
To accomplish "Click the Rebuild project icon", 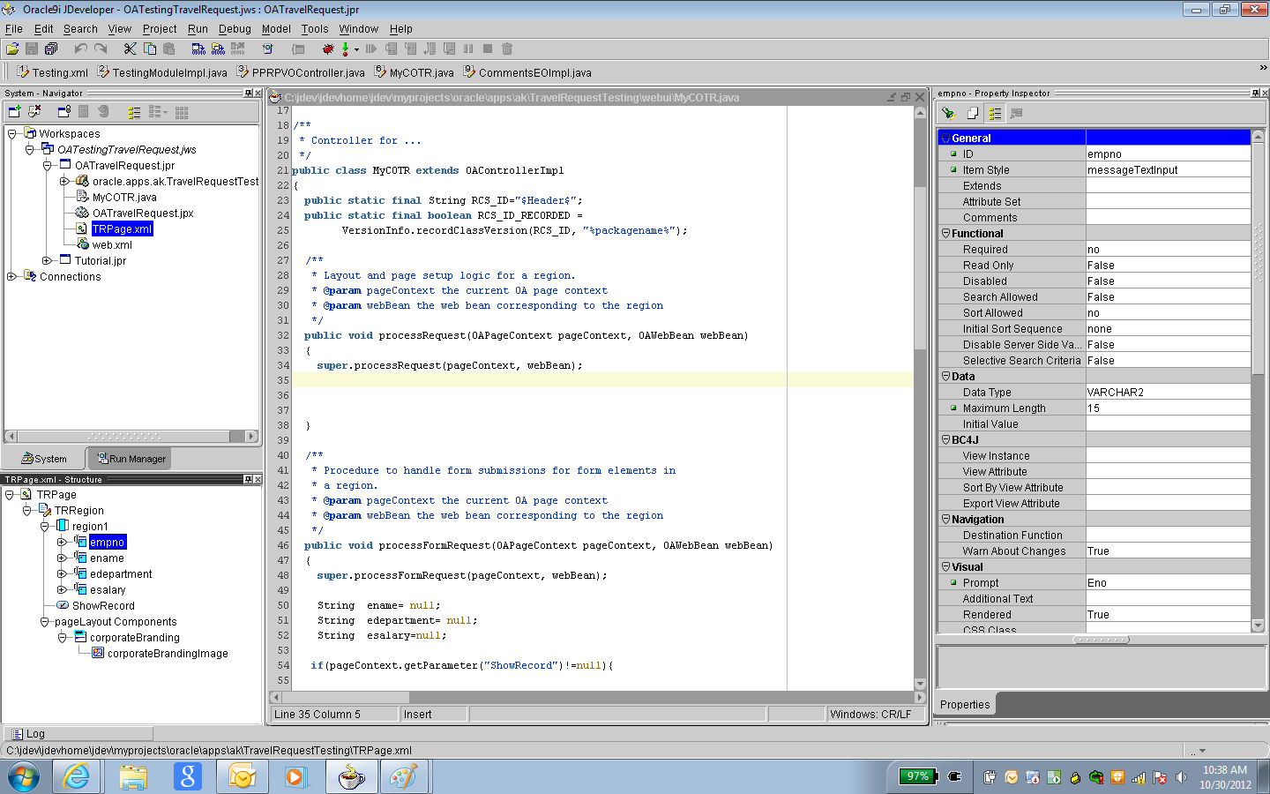I will [218, 49].
